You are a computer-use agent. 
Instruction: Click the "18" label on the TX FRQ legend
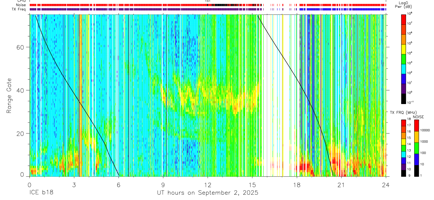(410, 120)
